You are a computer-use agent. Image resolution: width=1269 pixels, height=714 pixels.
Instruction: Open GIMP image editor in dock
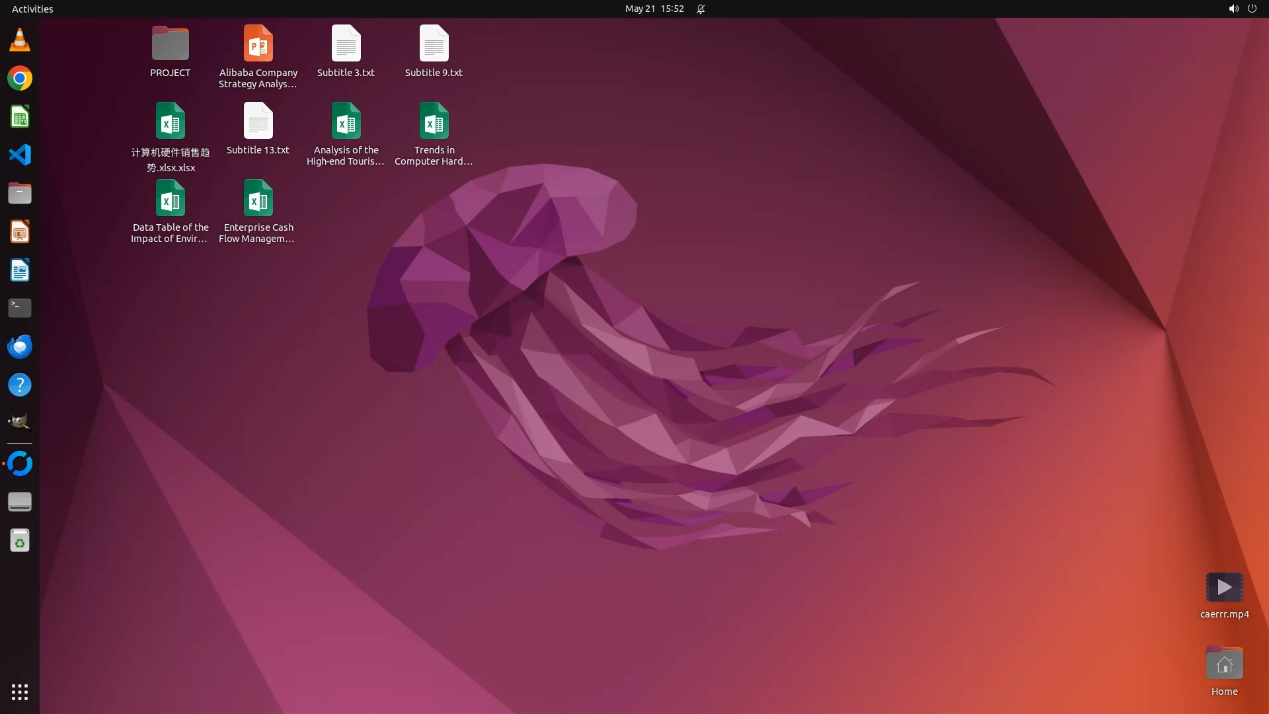tap(20, 422)
